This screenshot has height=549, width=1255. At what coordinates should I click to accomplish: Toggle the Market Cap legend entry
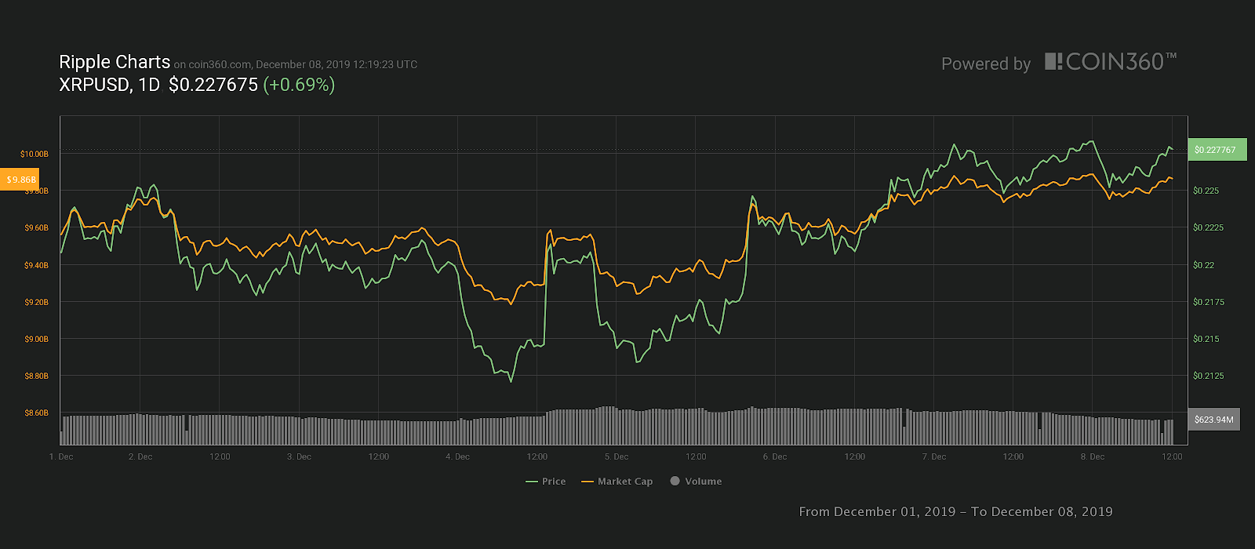(617, 482)
